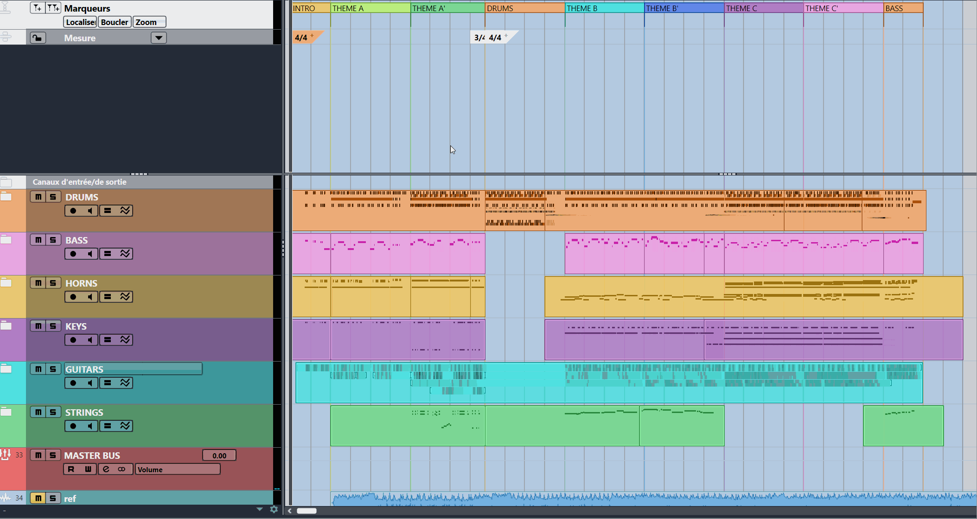
Task: Click the add cycle marker icon on the Marqueurs track
Action: click(x=53, y=7)
